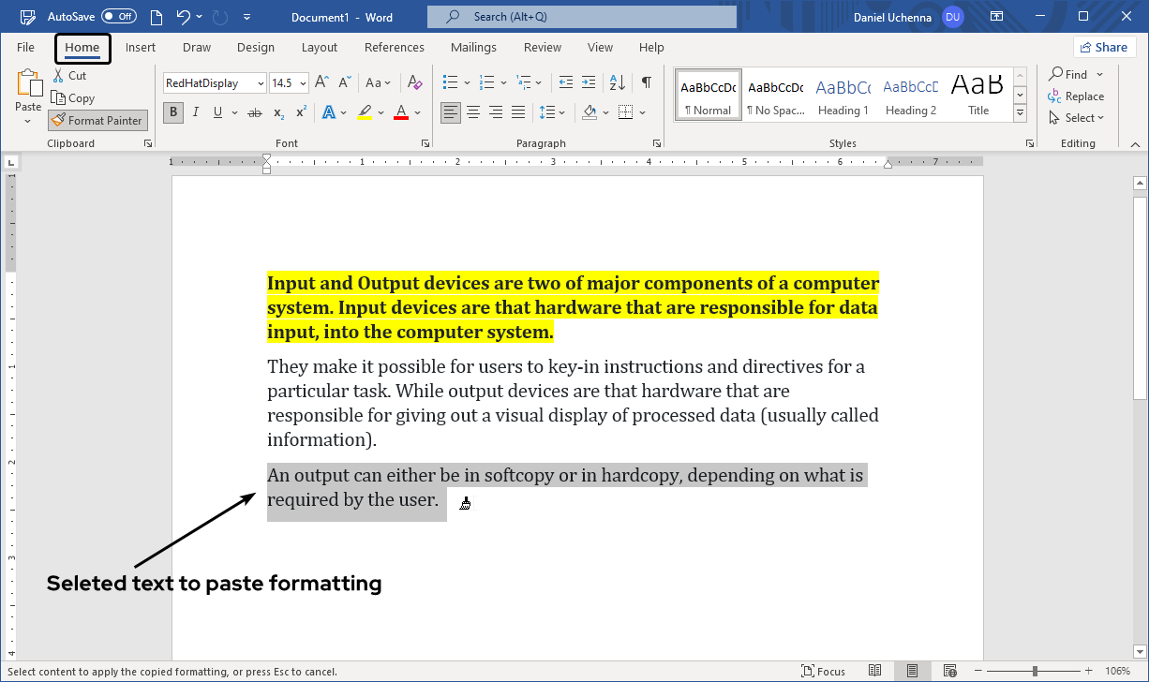Apply Justify alignment to text
Image resolution: width=1149 pixels, height=682 pixels.
518,112
